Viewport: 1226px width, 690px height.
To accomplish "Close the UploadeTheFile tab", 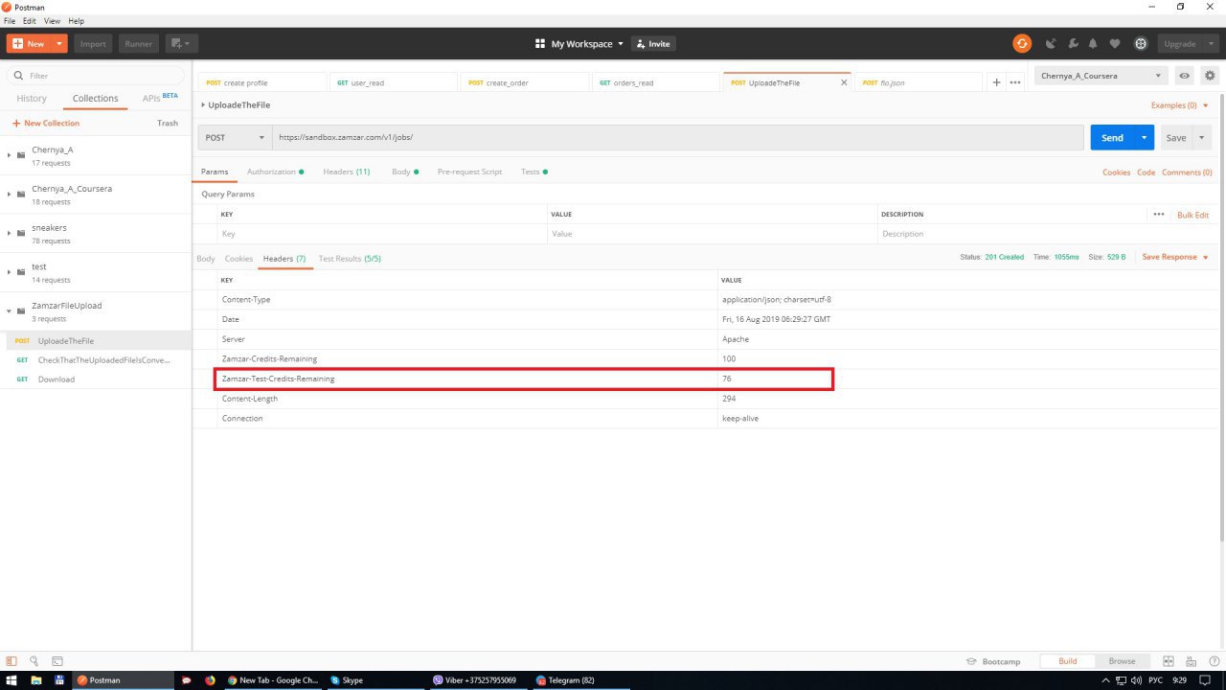I will coord(844,82).
